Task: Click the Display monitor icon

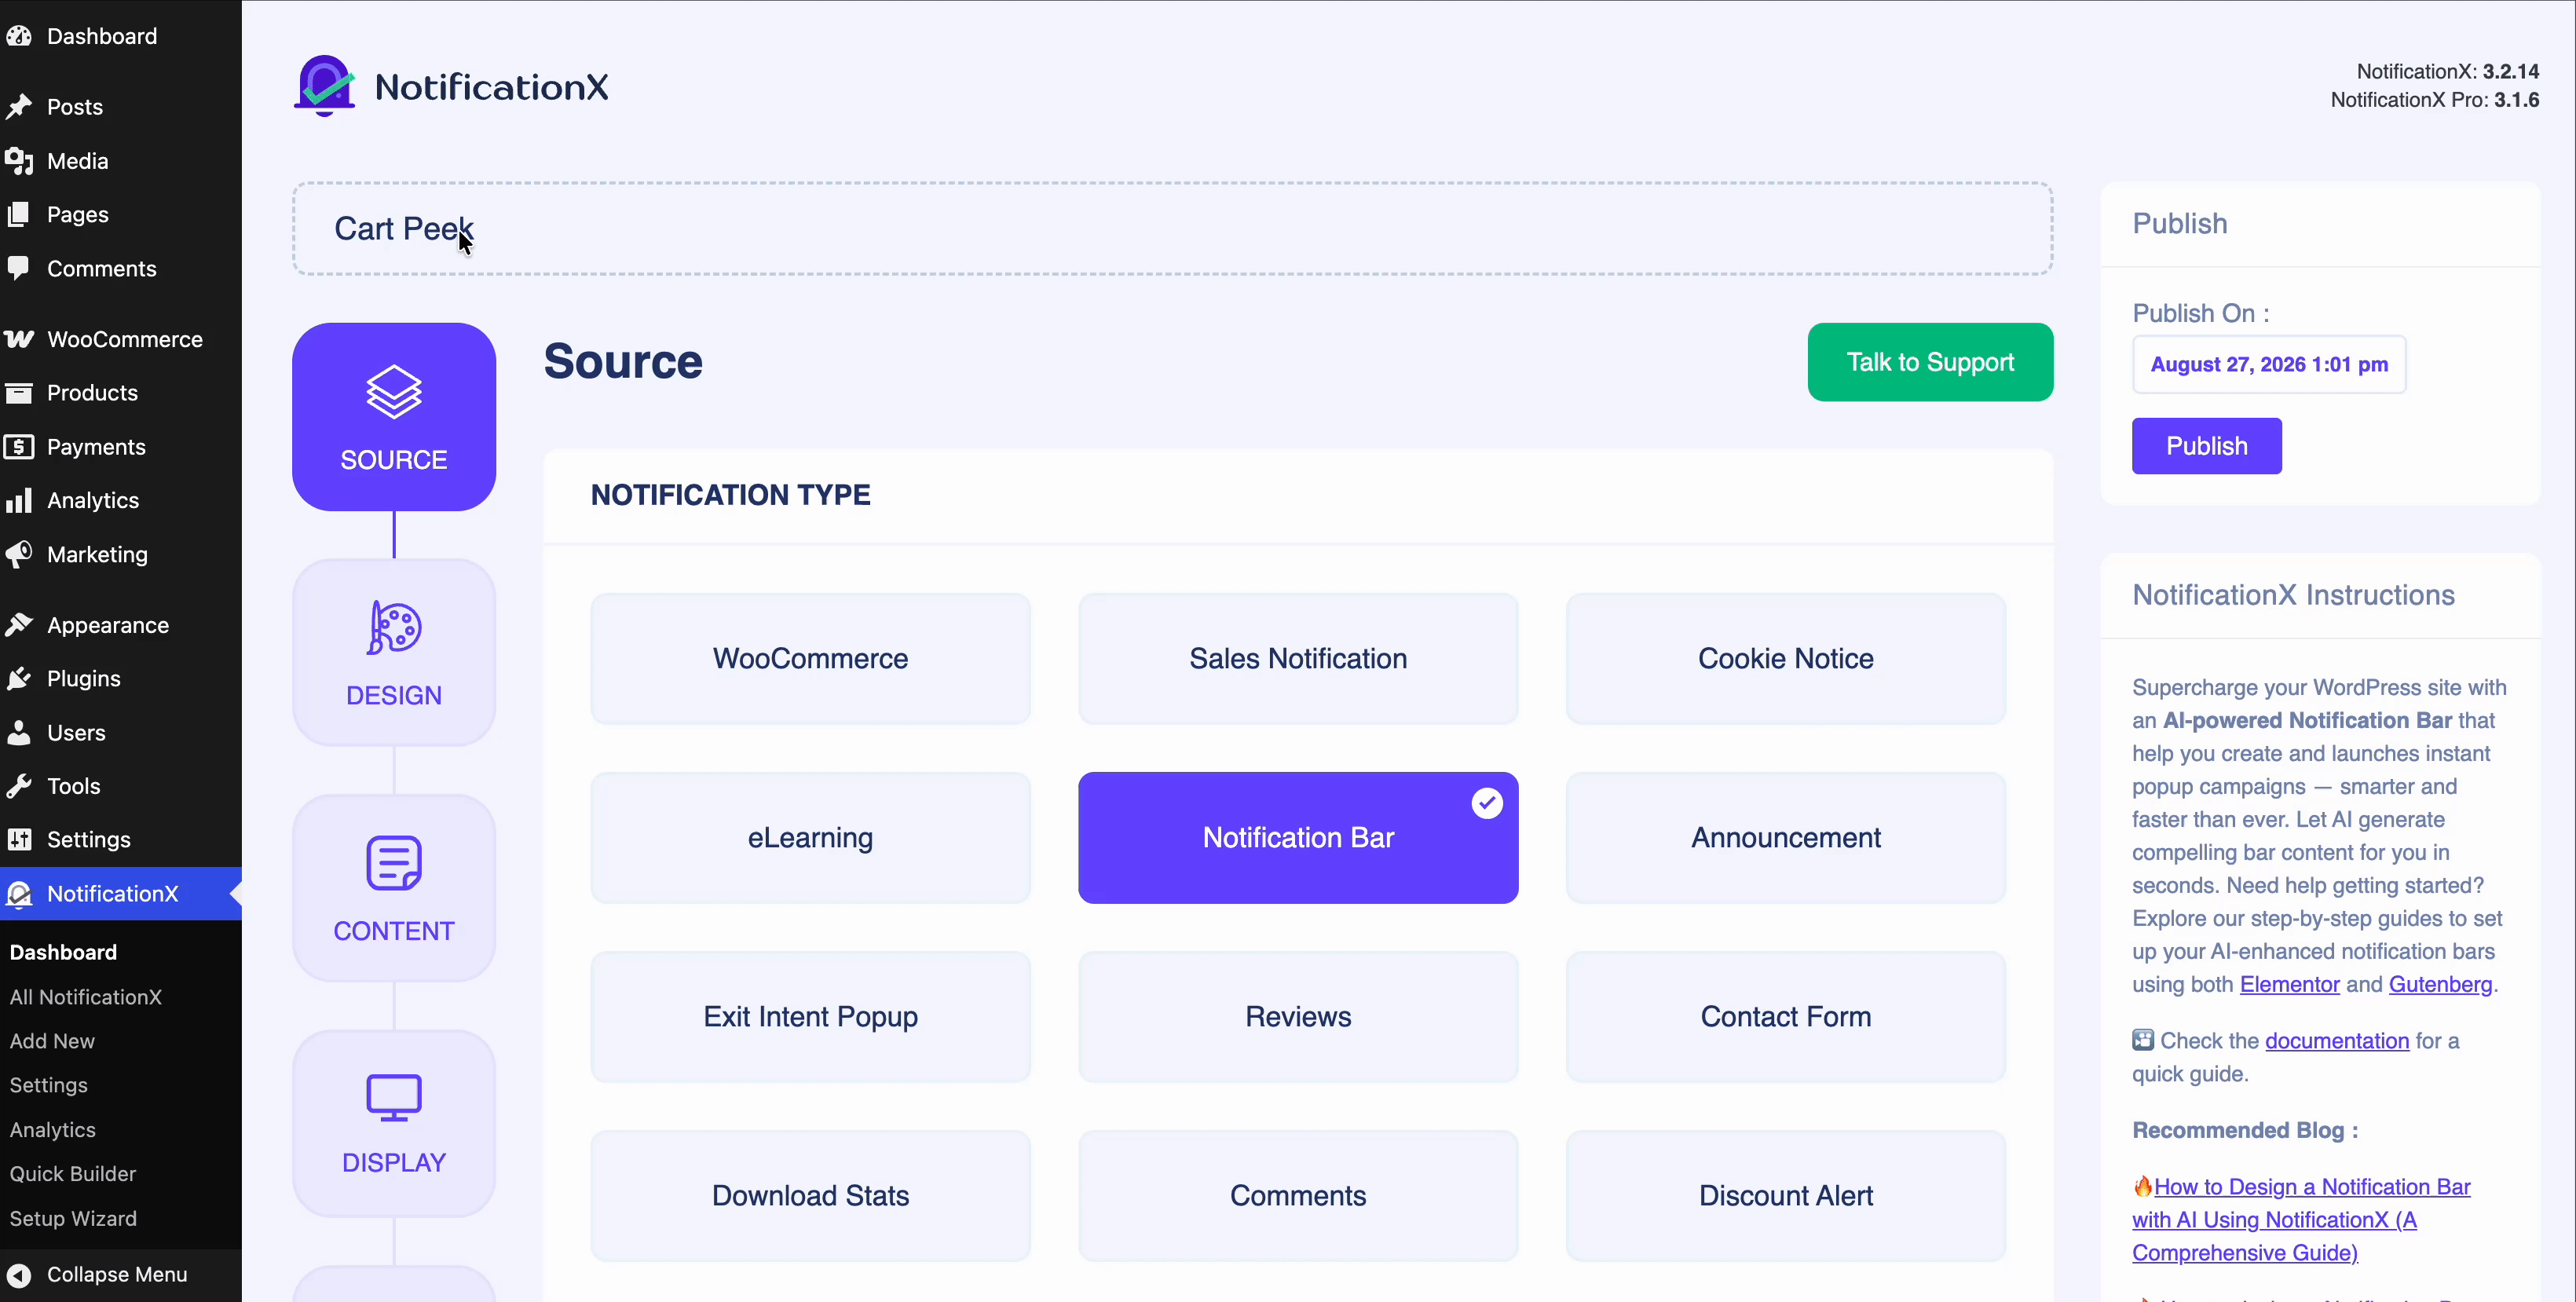Action: pyautogui.click(x=394, y=1098)
